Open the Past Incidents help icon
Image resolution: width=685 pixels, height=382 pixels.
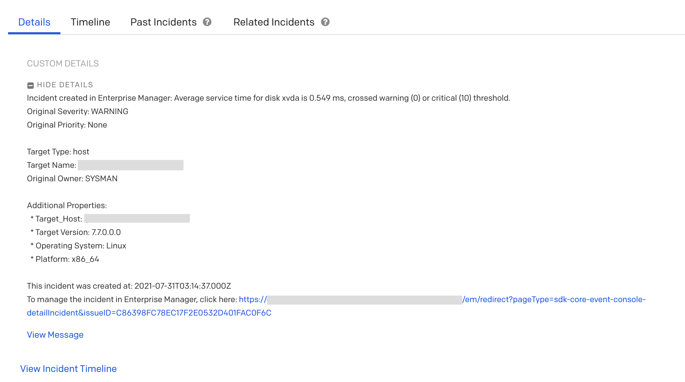tap(207, 22)
